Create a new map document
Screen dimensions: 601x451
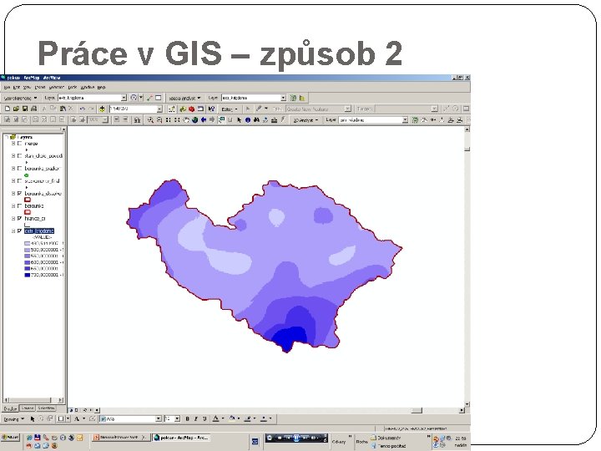[x=7, y=109]
